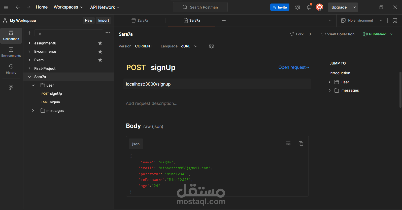Open the No environment selector

(x=362, y=21)
